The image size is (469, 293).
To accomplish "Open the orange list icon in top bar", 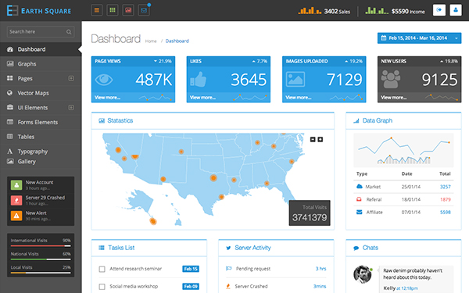I will [97, 10].
